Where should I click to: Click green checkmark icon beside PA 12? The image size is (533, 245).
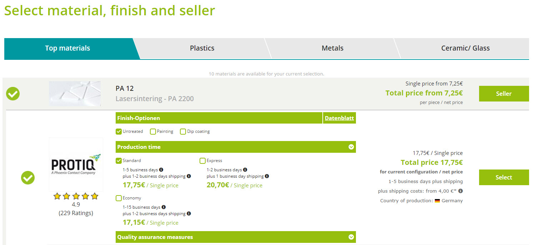point(13,94)
